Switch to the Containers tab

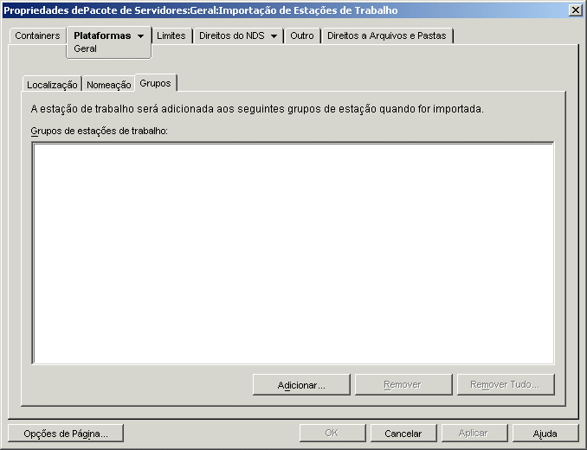[37, 35]
